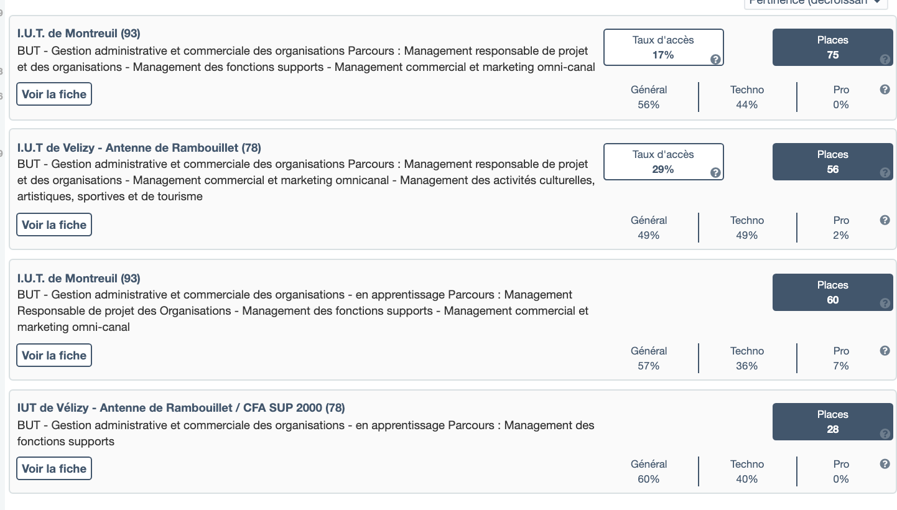Click I.U.T de Velizy - Antenne de Rambouillet title

139,148
